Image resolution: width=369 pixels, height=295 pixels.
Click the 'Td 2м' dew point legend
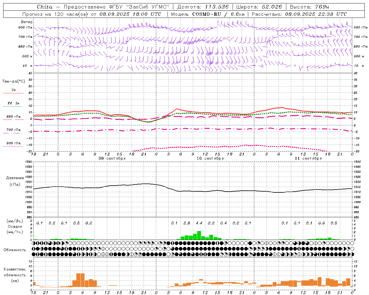coord(13,103)
